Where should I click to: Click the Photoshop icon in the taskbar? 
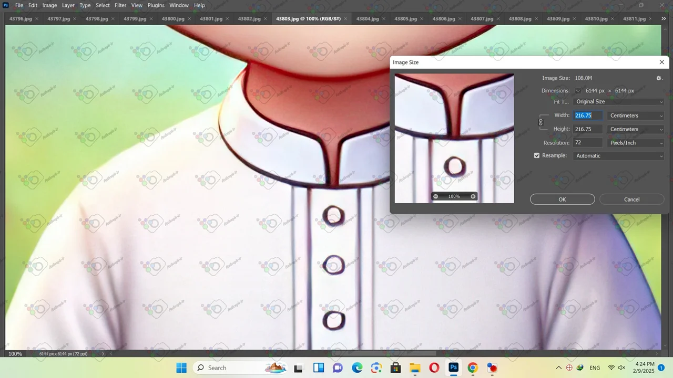point(453,367)
